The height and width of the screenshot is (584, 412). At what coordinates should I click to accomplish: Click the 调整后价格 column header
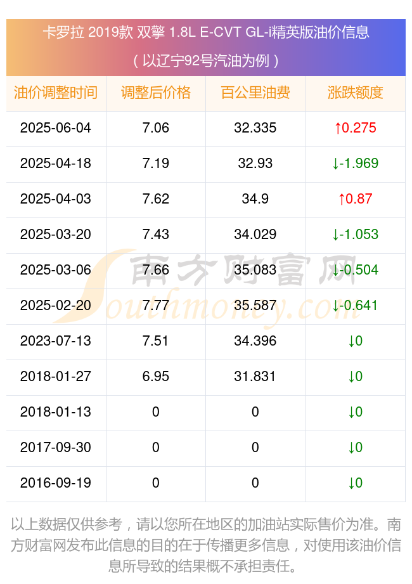pyautogui.click(x=155, y=93)
